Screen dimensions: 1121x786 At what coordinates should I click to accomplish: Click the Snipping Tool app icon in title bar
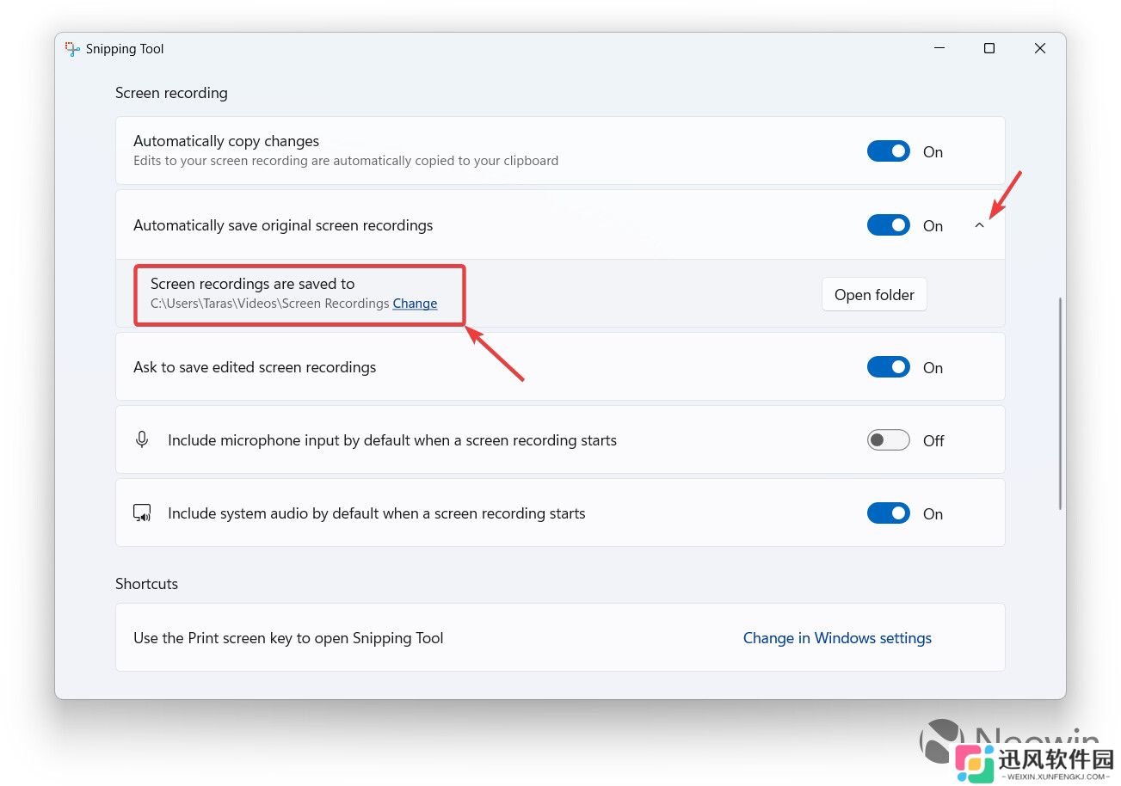click(72, 49)
